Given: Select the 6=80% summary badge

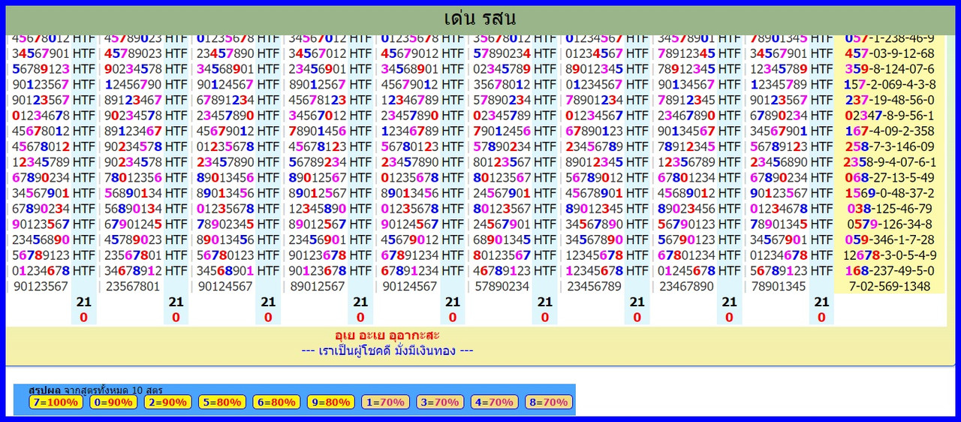Looking at the screenshot, I should 276,402.
